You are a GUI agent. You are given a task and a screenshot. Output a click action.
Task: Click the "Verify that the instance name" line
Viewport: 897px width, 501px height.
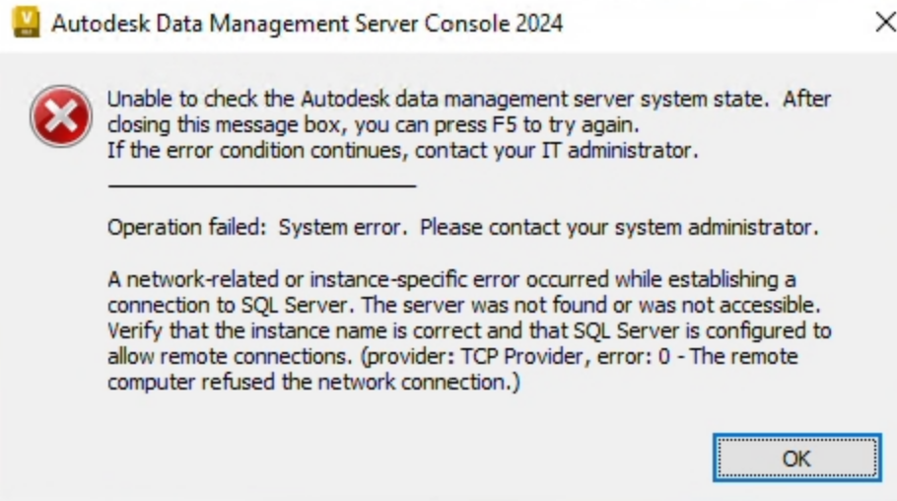coord(237,330)
